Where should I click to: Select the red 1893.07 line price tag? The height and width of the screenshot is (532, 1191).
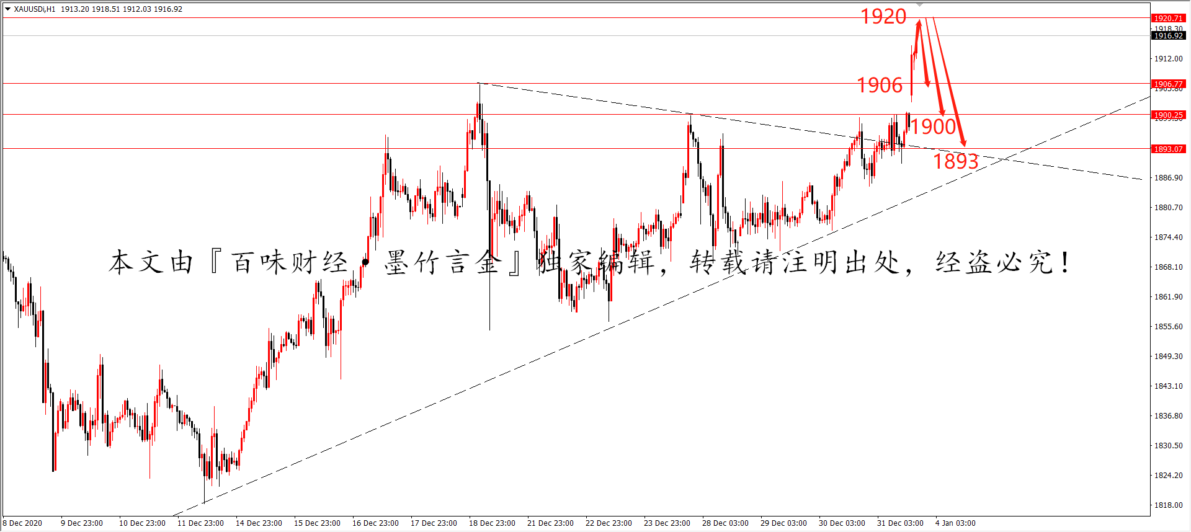pos(1169,149)
